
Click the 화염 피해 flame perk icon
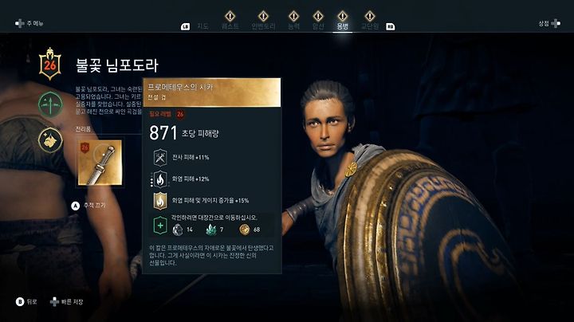(160, 179)
